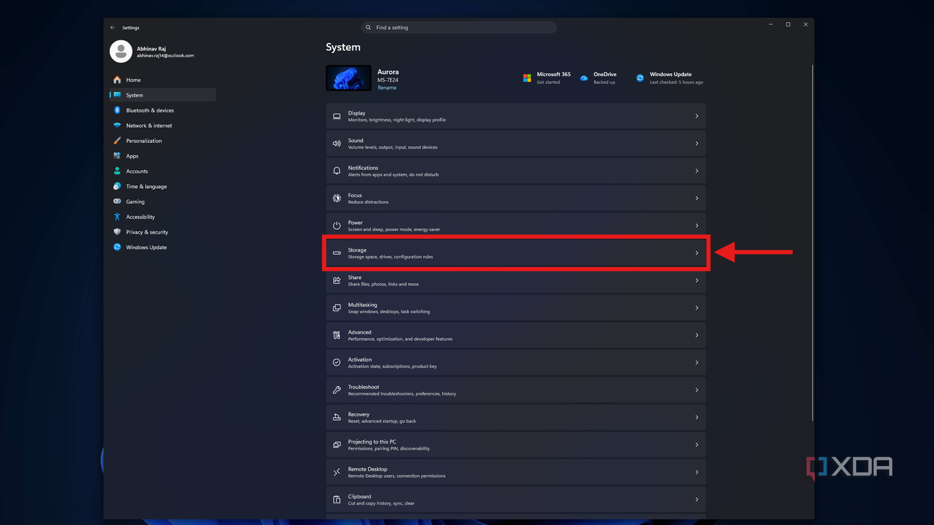Open Bluetooth & devices in sidebar
Viewport: 934px width, 525px height.
(163, 111)
